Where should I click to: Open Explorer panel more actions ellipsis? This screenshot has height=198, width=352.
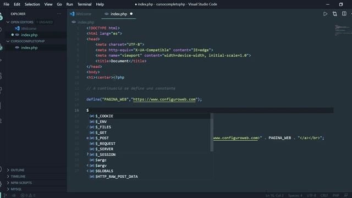point(59,14)
